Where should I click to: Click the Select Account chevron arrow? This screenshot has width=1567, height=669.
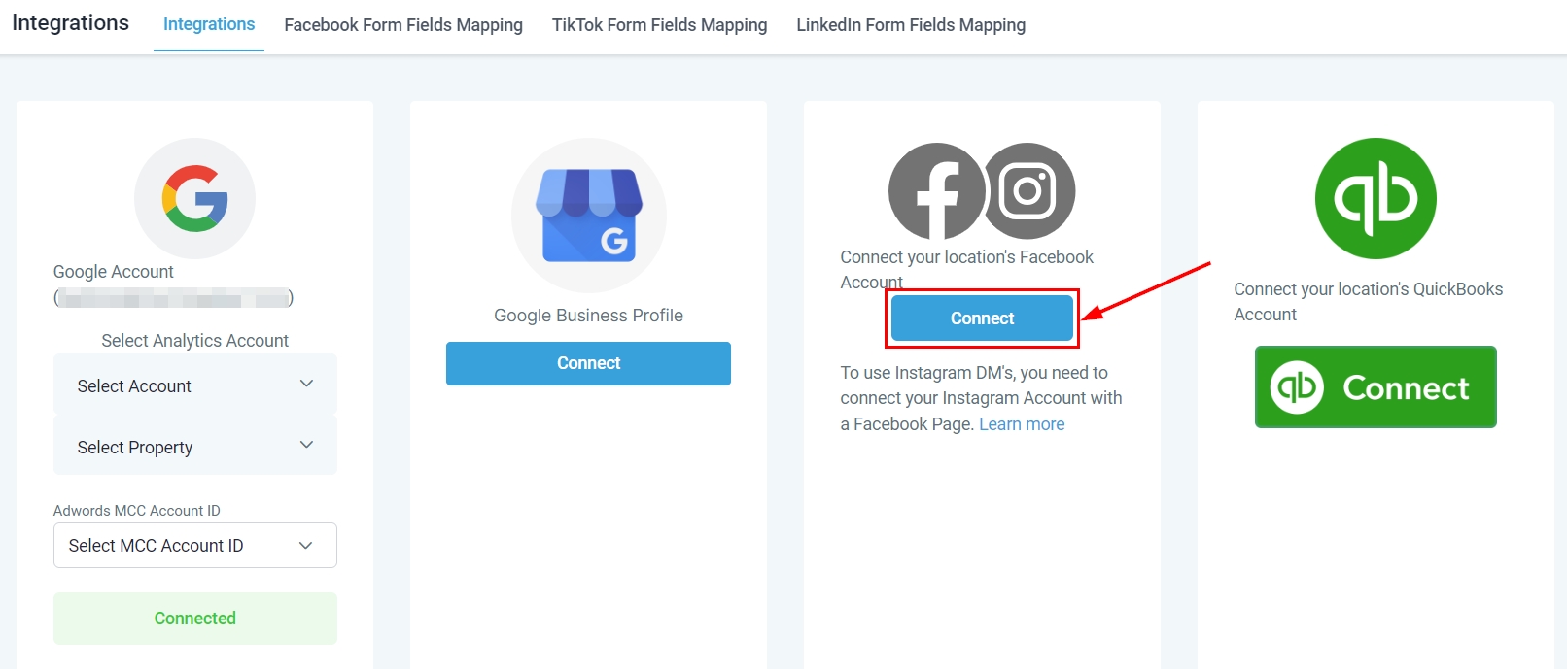coord(306,385)
